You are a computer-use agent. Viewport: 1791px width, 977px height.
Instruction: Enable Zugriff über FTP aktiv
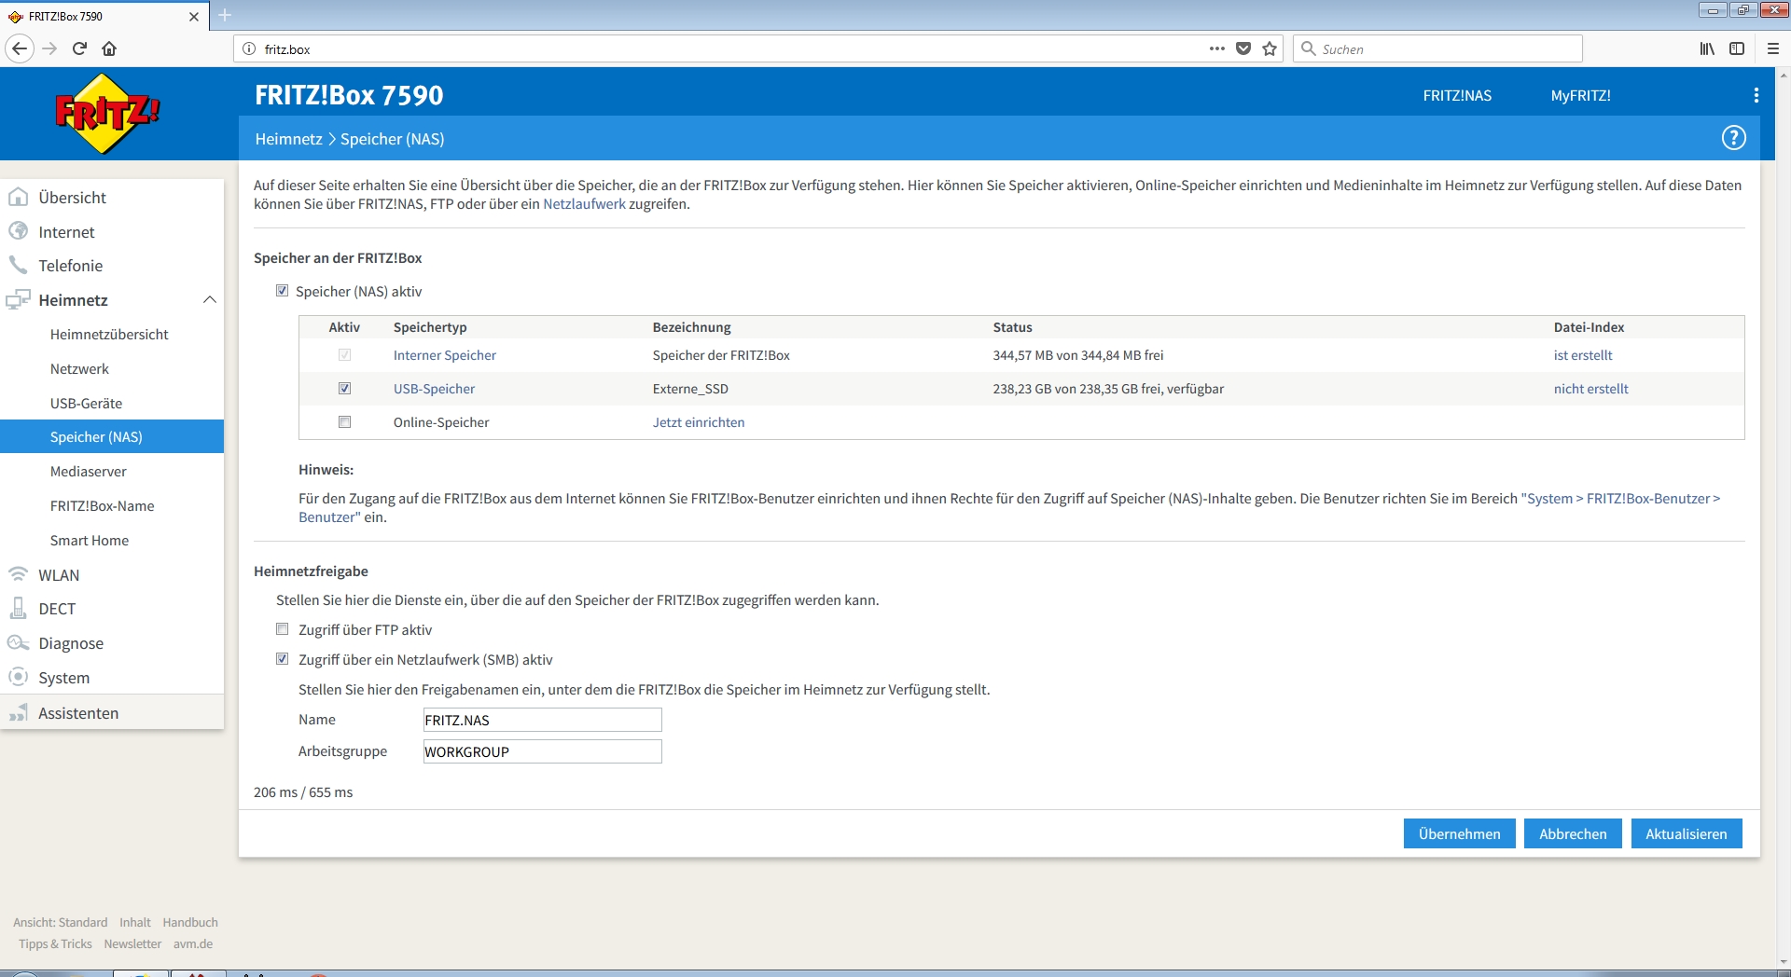[x=283, y=629]
